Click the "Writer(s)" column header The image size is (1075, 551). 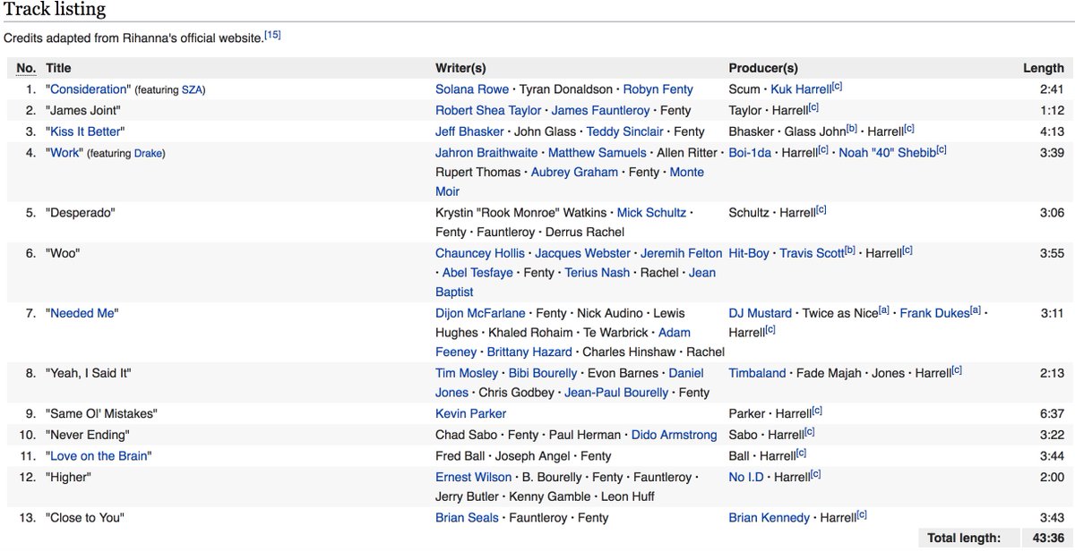pos(460,68)
